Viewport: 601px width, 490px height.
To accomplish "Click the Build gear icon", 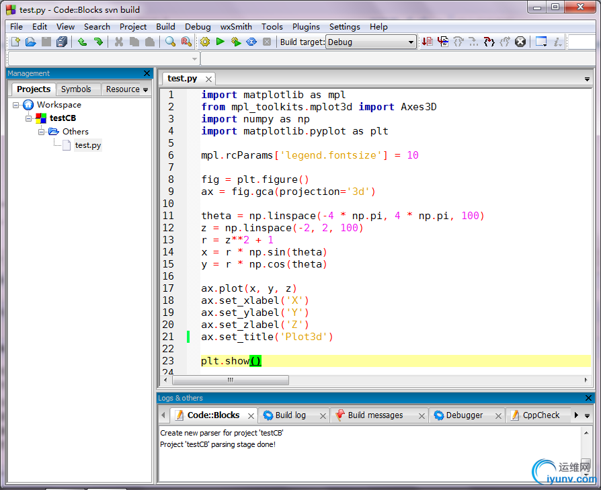I will 205,42.
